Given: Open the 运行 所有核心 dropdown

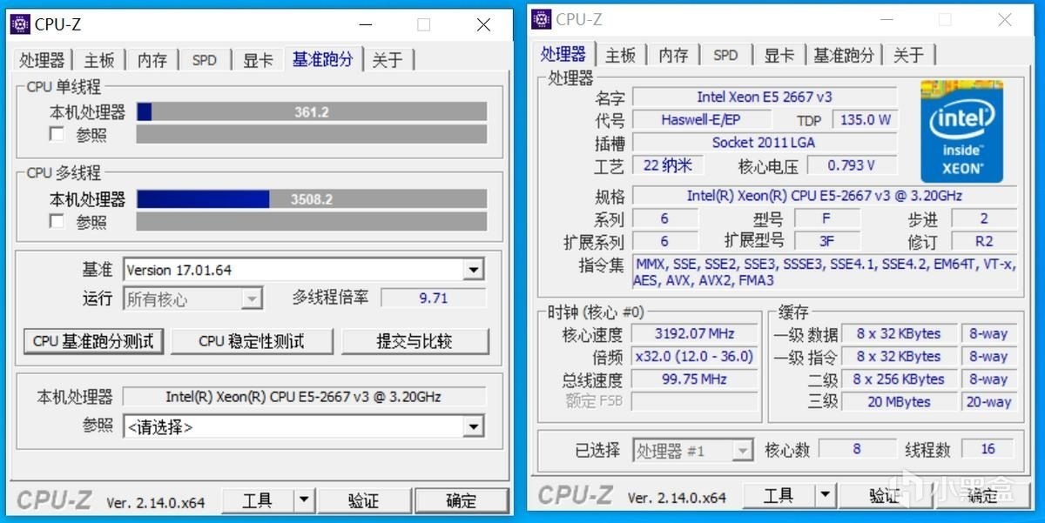Looking at the screenshot, I should 252,299.
